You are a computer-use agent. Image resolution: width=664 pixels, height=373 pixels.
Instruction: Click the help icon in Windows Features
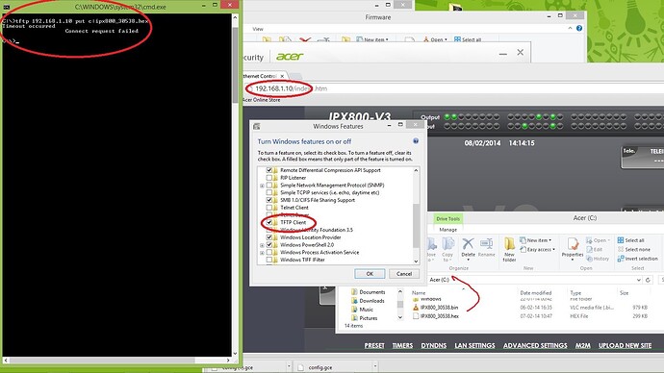point(416,141)
